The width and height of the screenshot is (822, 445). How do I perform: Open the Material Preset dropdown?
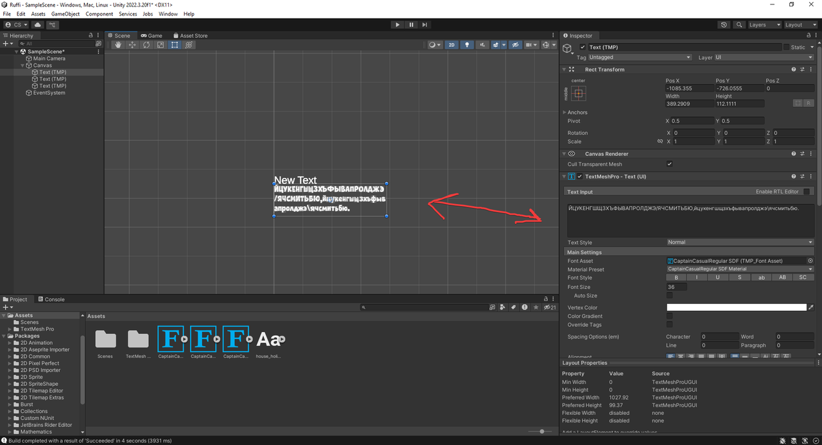[740, 270]
